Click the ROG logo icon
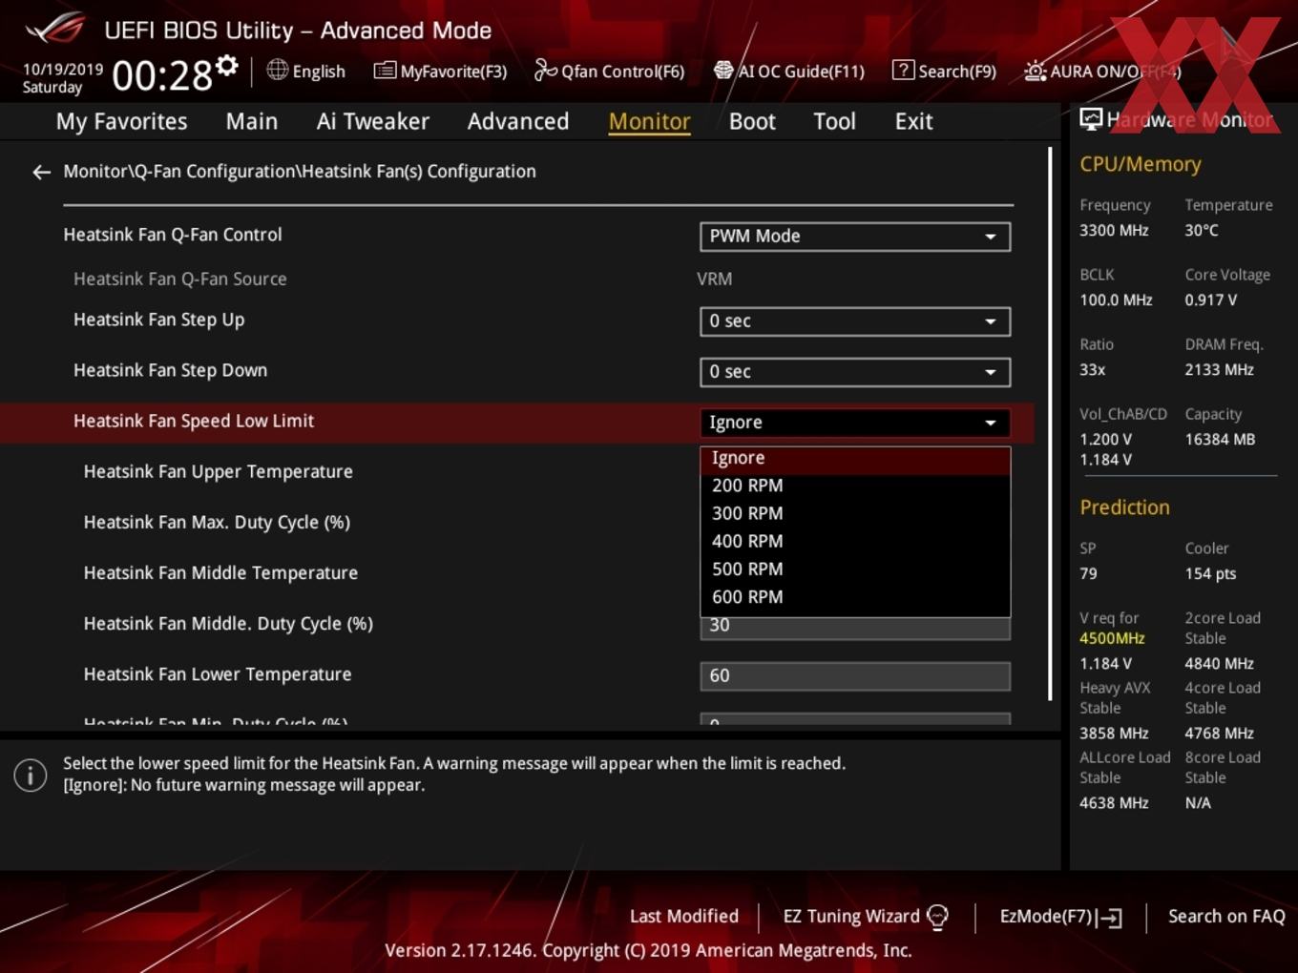Viewport: 1298px width, 973px height. (54, 29)
